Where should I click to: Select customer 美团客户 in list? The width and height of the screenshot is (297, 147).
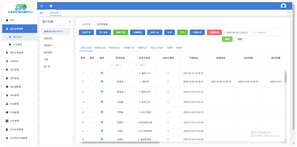[56, 46]
